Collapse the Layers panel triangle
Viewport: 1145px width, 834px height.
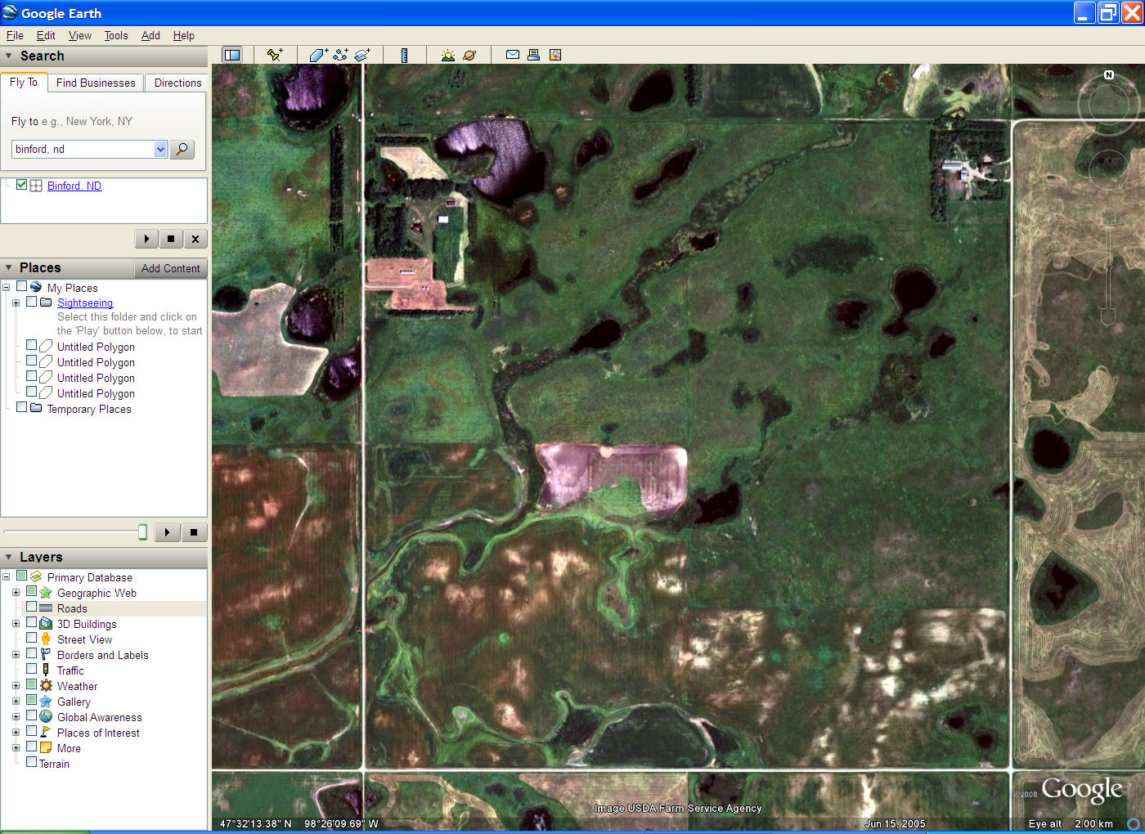[x=9, y=558]
